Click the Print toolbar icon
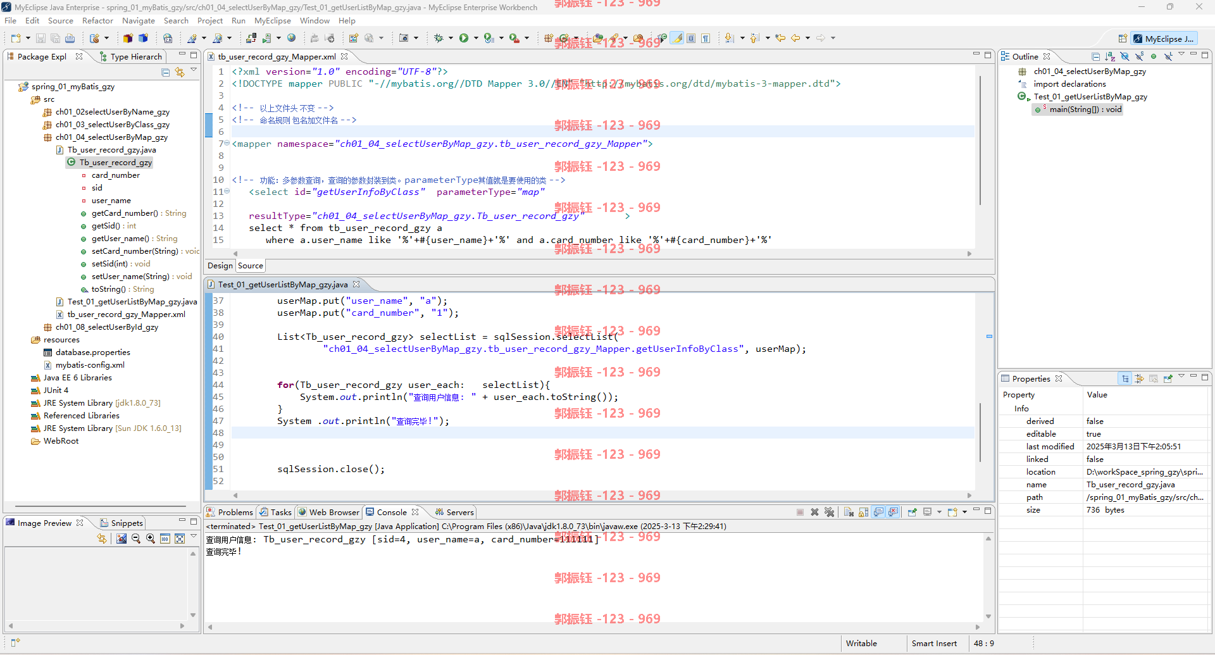Image resolution: width=1215 pixels, height=655 pixels. coord(70,38)
